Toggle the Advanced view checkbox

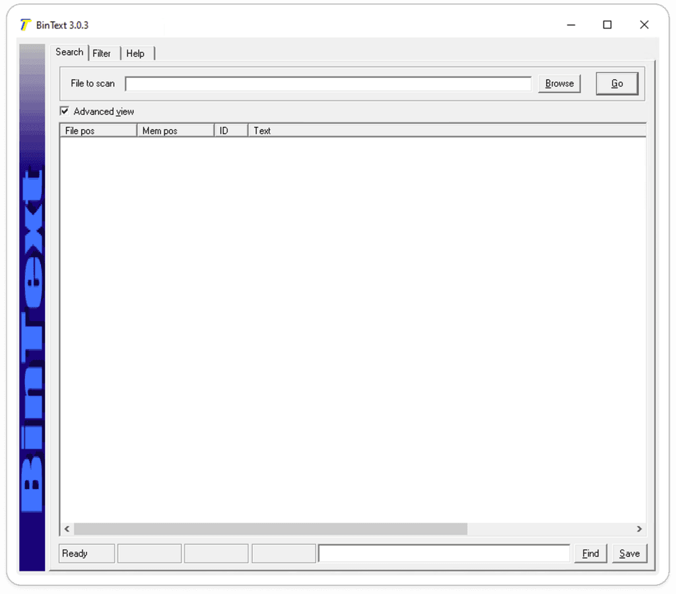click(x=64, y=111)
